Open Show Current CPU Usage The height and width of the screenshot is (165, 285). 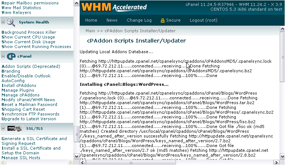coord(28,37)
